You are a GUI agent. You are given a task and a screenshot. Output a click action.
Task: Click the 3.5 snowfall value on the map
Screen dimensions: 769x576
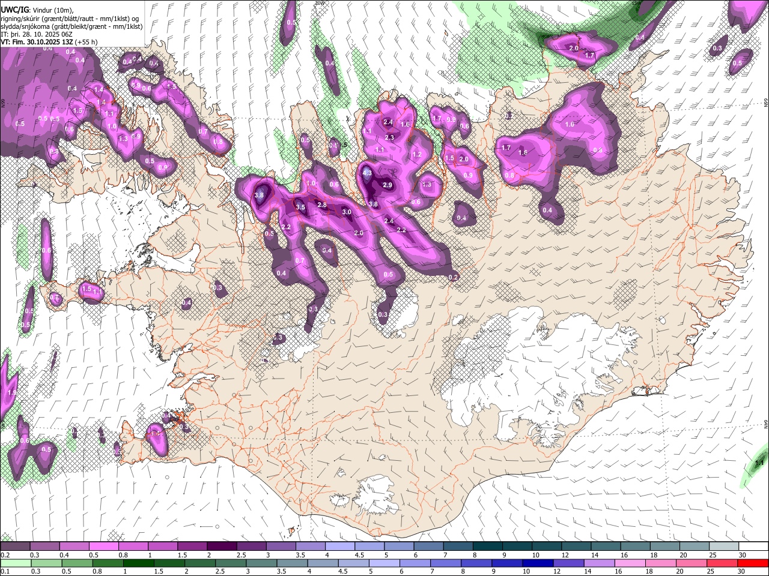[x=300, y=207]
